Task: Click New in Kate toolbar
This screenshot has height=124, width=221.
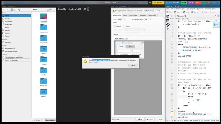Action: (x=169, y=12)
